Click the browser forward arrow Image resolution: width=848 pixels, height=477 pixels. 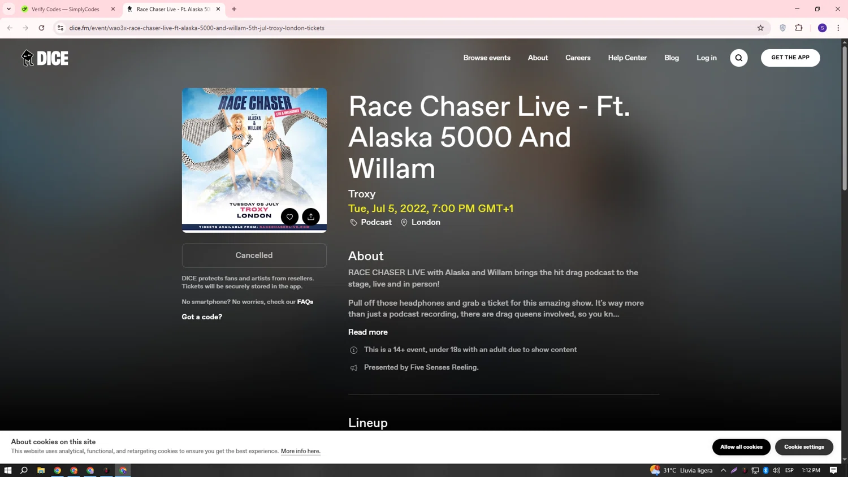25,28
